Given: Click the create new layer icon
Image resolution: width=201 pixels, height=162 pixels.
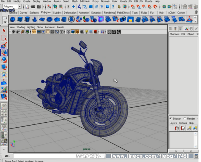Looking at the screenshot, I should [x=189, y=128].
